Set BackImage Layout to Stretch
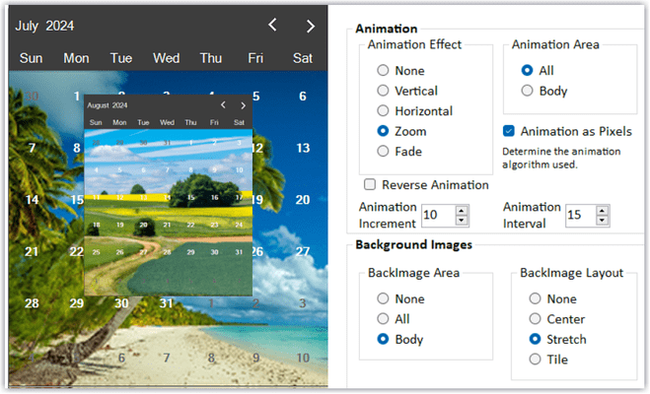Viewport: 650px width, 394px height. click(x=535, y=340)
